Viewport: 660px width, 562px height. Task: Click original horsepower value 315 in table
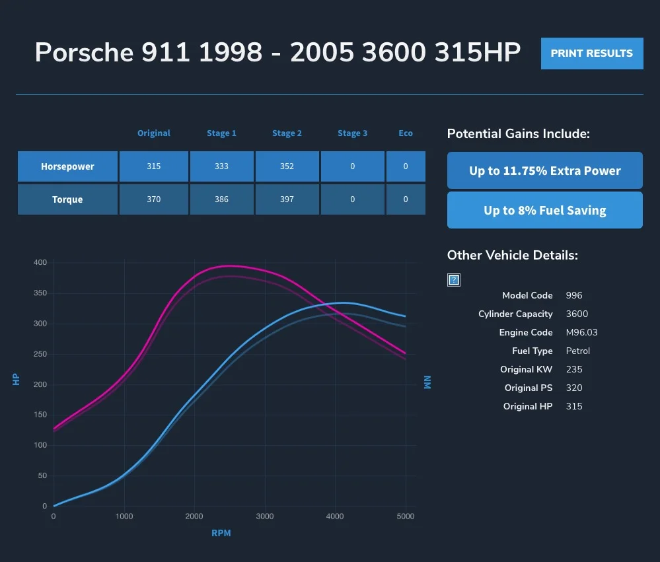(x=154, y=166)
